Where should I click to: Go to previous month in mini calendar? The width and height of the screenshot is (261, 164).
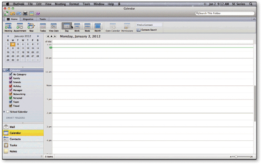coord(8,36)
